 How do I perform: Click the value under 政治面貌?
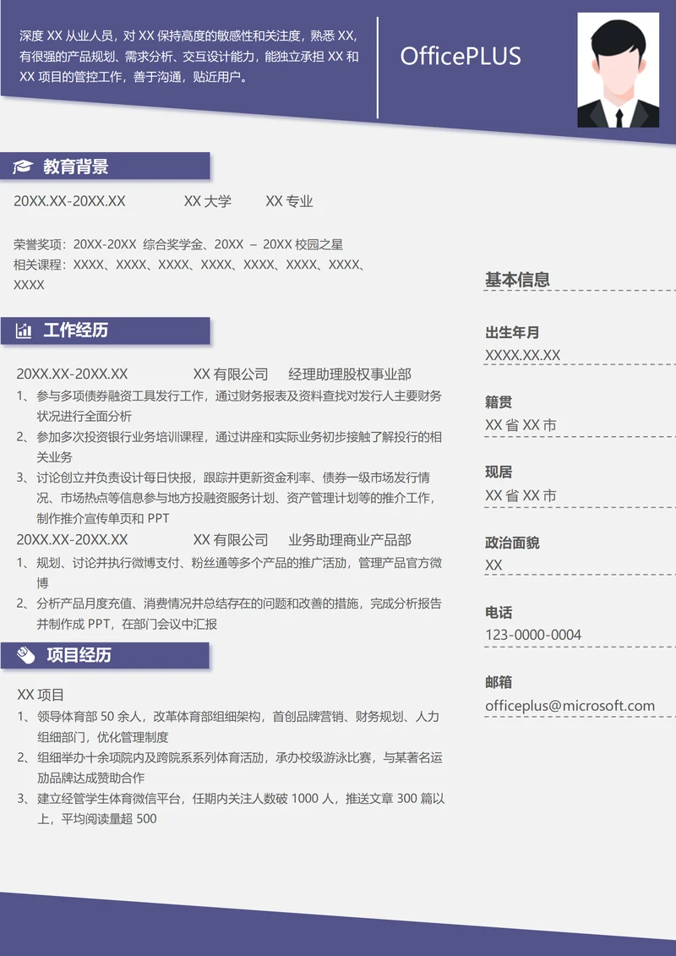click(x=494, y=565)
